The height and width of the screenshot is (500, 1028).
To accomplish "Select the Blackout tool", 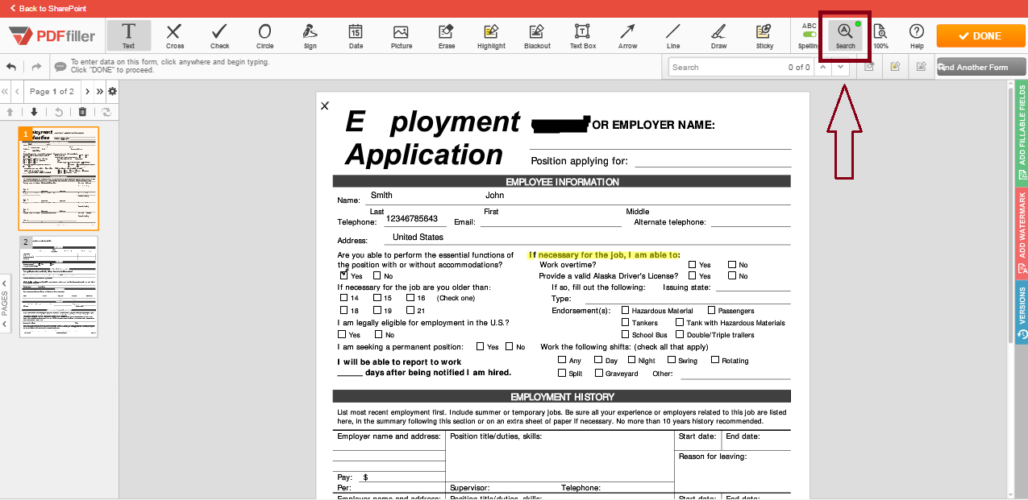I will (537, 36).
